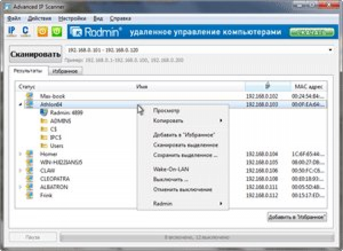This screenshot has height=251, width=343.
Task: Collapse the Athlon64 tree node
Action: click(x=20, y=104)
